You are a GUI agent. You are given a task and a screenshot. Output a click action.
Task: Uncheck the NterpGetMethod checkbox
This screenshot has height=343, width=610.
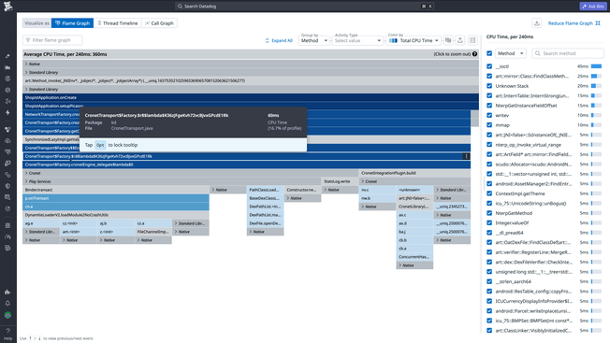point(489,213)
